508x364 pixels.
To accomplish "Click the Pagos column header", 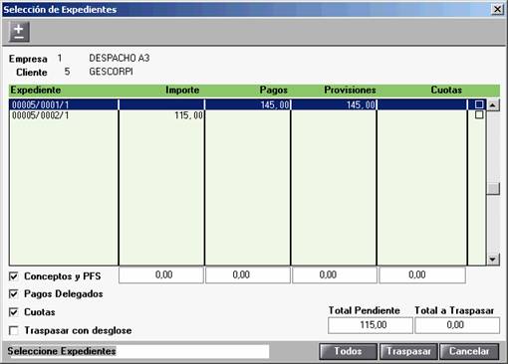I will tap(273, 91).
